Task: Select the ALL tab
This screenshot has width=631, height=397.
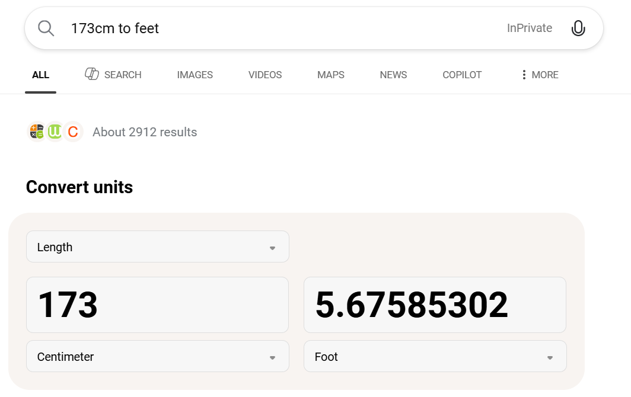Action: 41,75
